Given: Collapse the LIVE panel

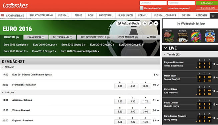Looking at the screenshot, I should [x=165, y=48].
